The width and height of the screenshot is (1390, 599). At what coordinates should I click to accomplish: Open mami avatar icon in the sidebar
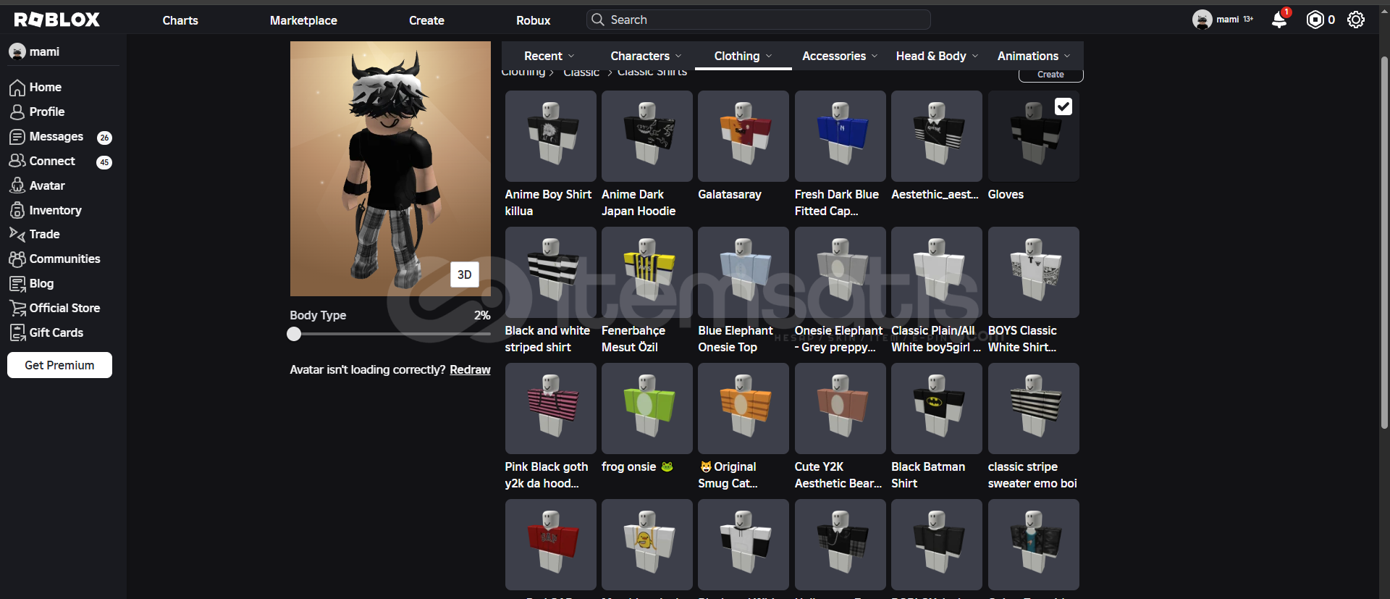[x=17, y=51]
